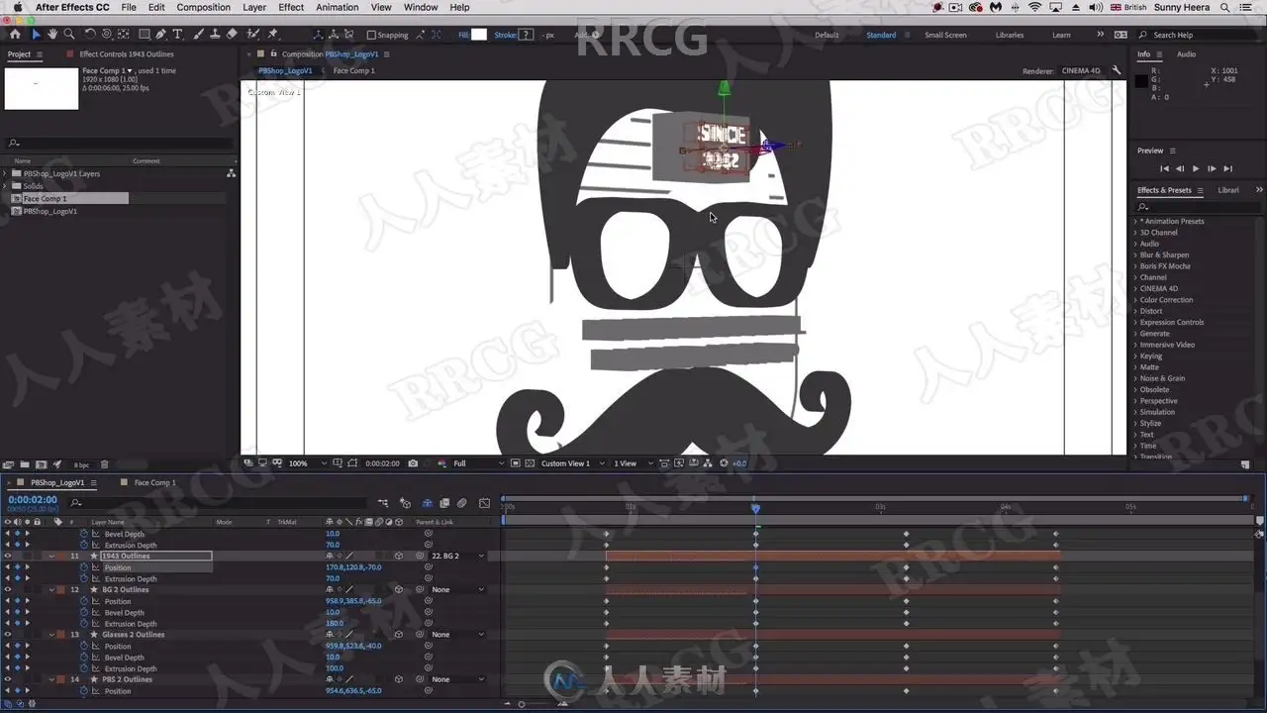Screen dimensions: 1267x713
Task: Hide the BG 2 Outlines layer
Action: [x=7, y=590]
